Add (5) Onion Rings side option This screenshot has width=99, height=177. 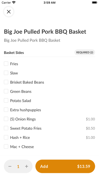[x=6, y=119]
